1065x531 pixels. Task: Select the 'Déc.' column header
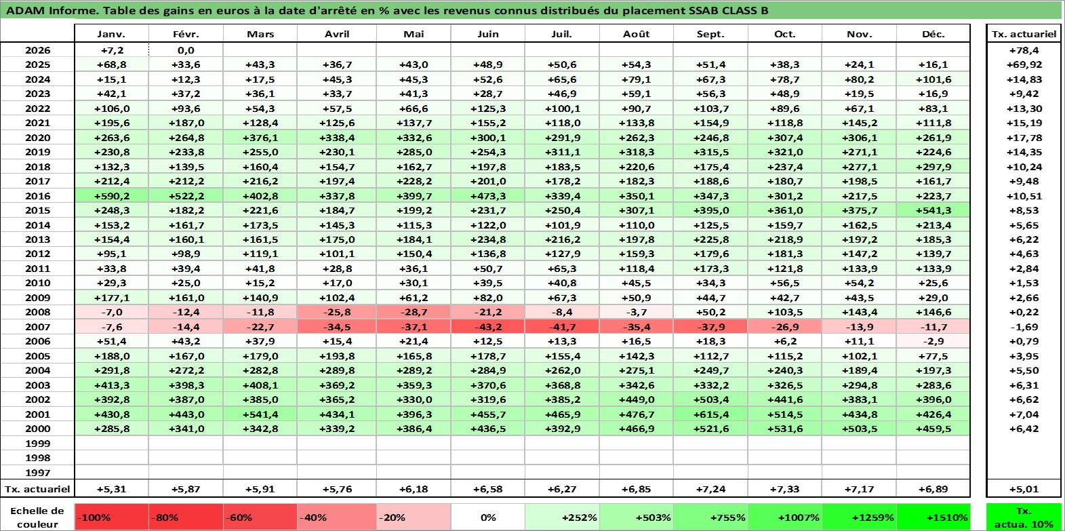click(x=933, y=34)
